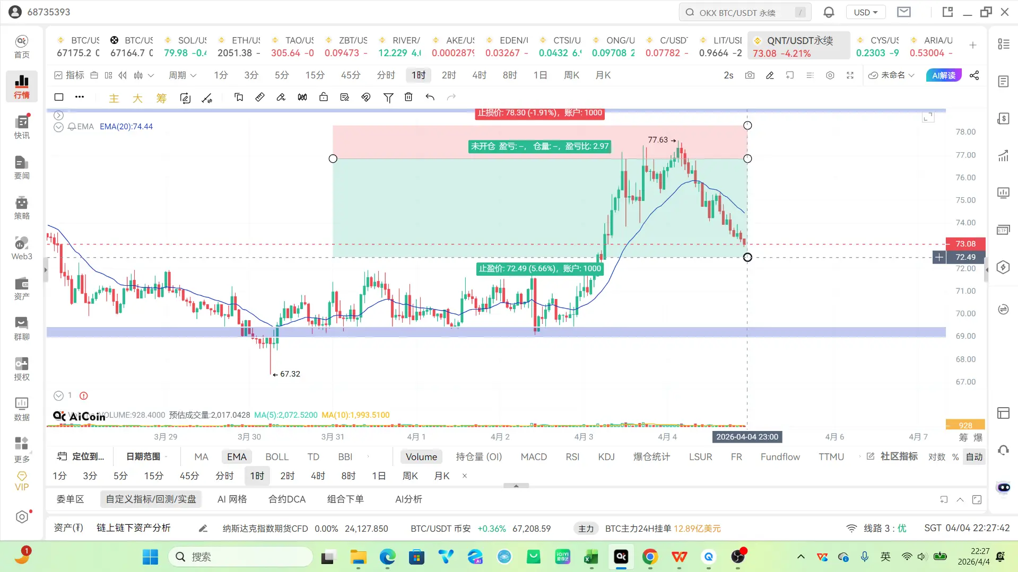The image size is (1018, 572).
Task: Toggle the EMA indicator below chart
Action: (x=237, y=457)
